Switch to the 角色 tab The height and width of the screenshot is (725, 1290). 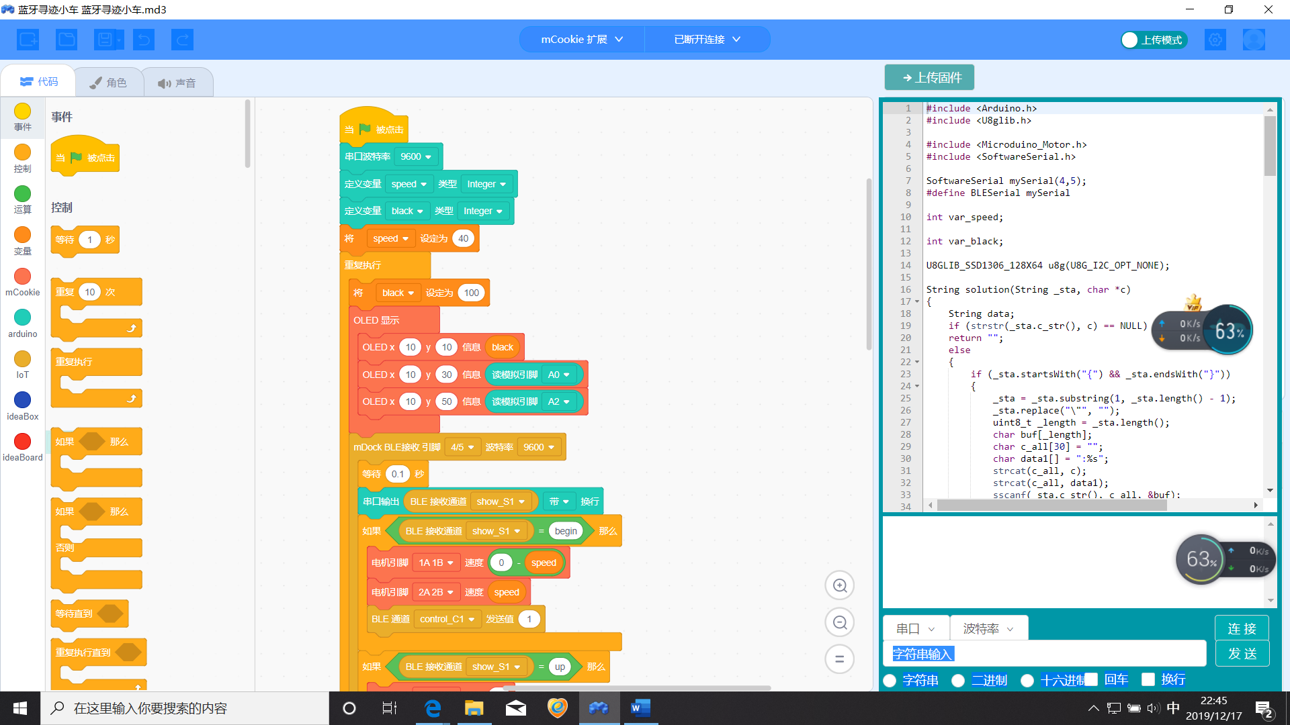click(108, 83)
